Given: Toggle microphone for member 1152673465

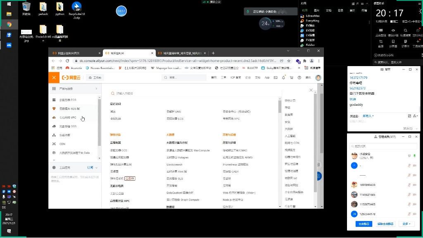Looking at the screenshot, I should coord(409,204).
